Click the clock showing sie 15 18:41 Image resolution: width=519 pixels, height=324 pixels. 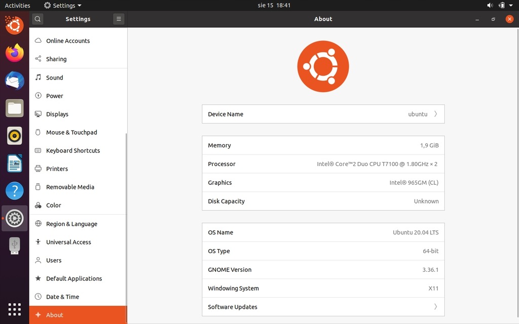(x=274, y=5)
